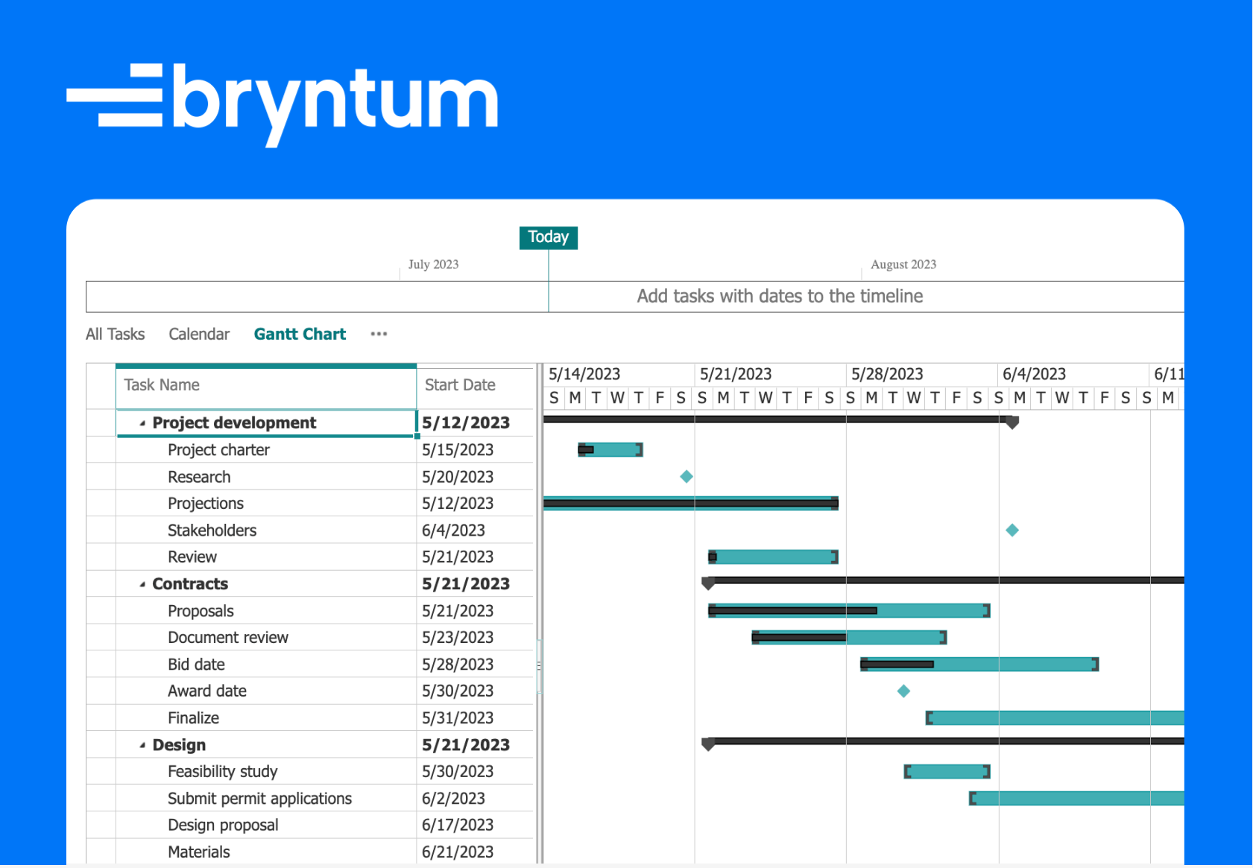Screen dimensions: 1253x868
Task: Select the Bid date task row
Action: (196, 664)
